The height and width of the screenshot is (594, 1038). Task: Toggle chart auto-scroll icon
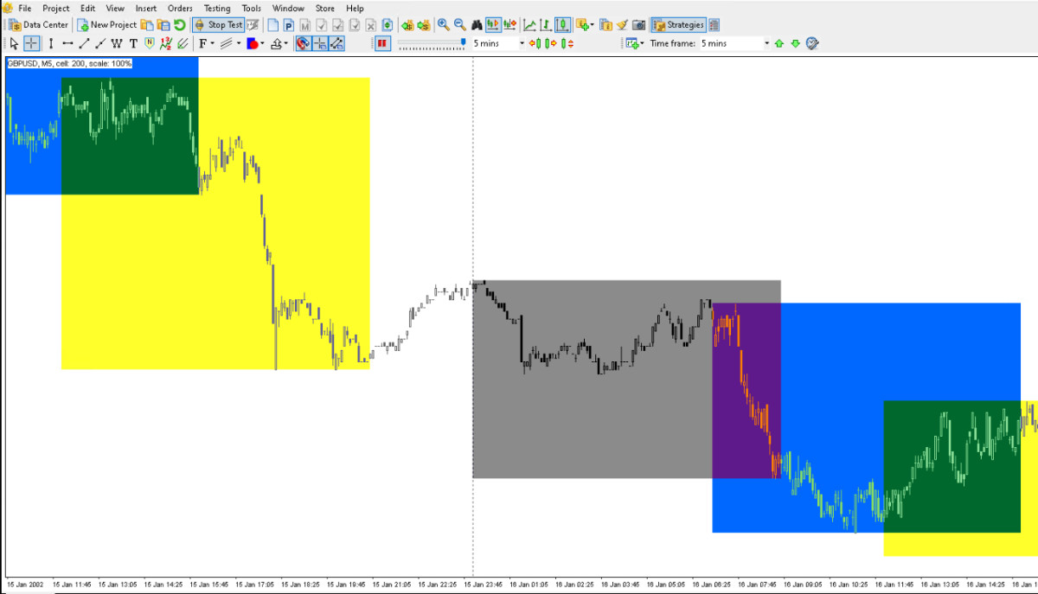493,25
